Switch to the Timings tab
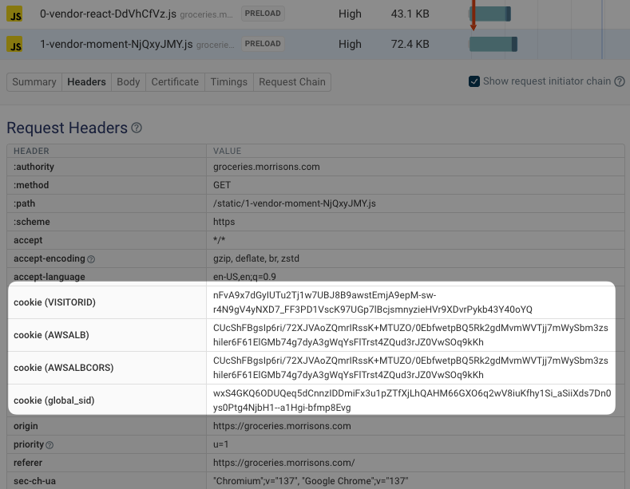 point(228,82)
